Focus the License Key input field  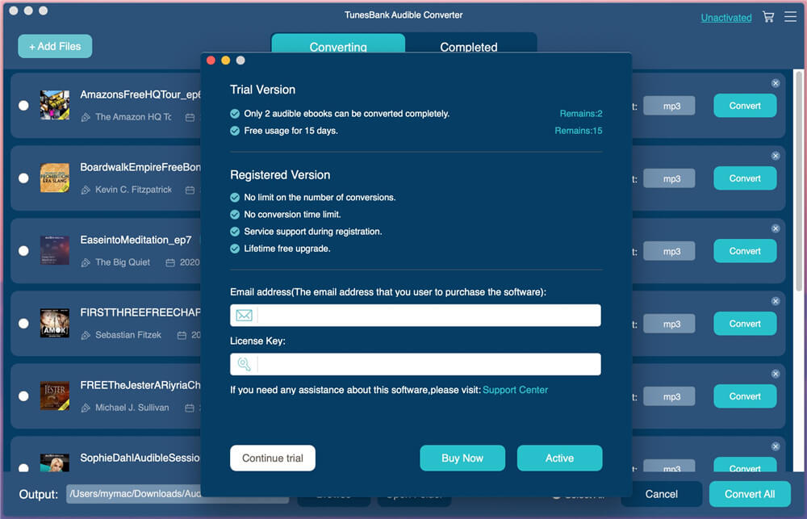tap(416, 364)
